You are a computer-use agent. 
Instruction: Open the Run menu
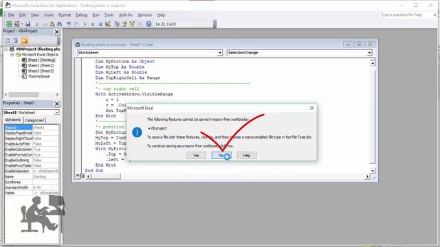96,15
